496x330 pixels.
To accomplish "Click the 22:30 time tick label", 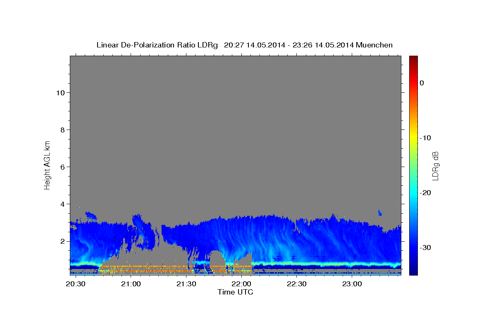I will pos(297,284).
